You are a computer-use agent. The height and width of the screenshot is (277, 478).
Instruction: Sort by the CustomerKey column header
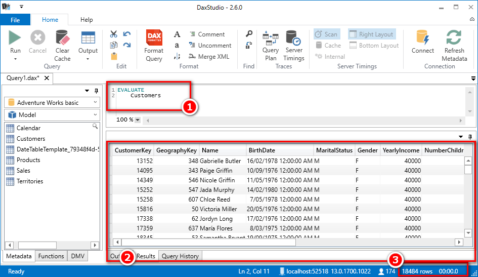133,150
